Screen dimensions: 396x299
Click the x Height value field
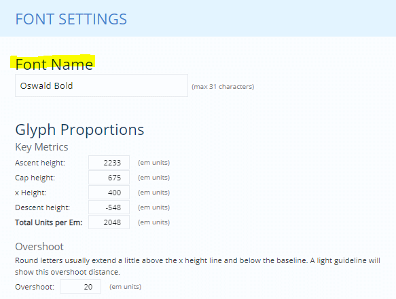109,193
